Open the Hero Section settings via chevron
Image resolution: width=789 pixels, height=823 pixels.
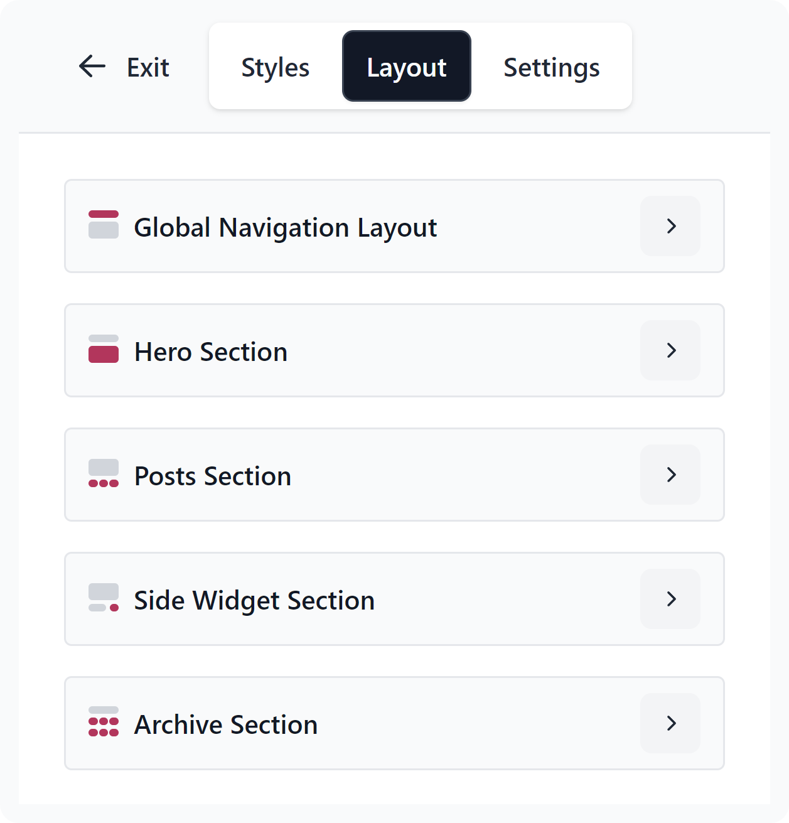pyautogui.click(x=670, y=350)
